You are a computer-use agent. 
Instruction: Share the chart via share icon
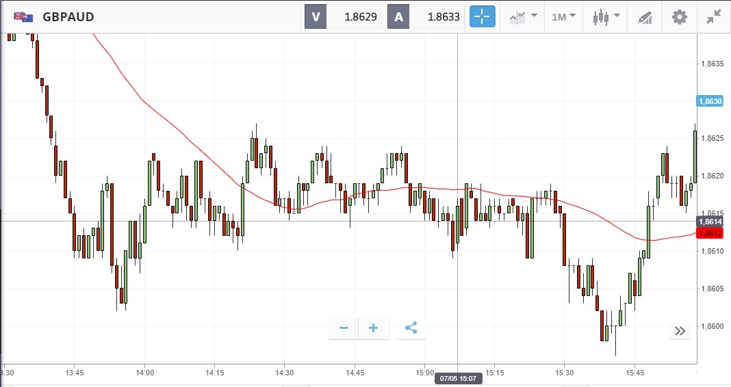411,328
